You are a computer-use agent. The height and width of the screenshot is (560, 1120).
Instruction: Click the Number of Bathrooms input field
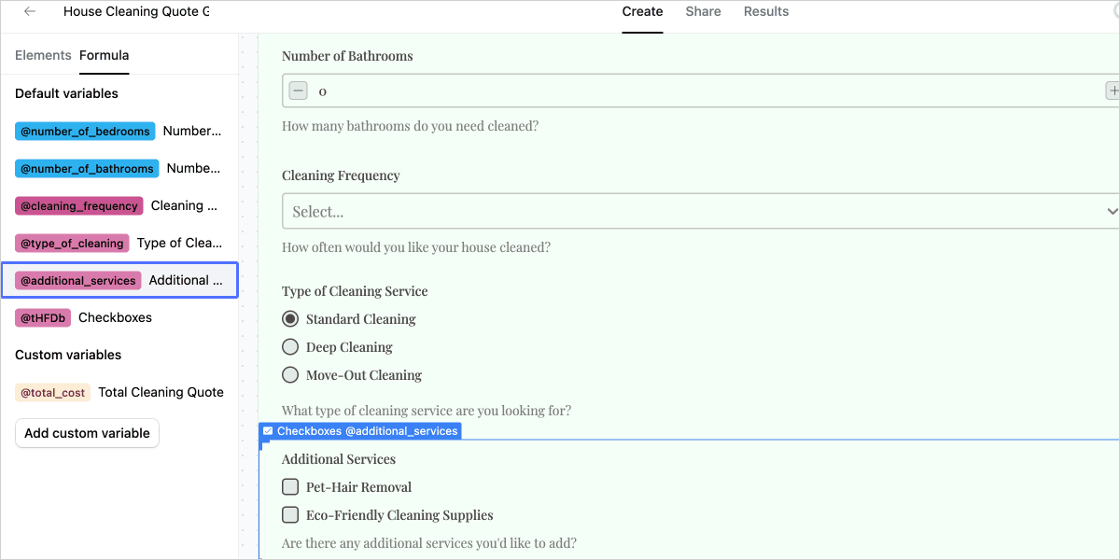(x=700, y=91)
